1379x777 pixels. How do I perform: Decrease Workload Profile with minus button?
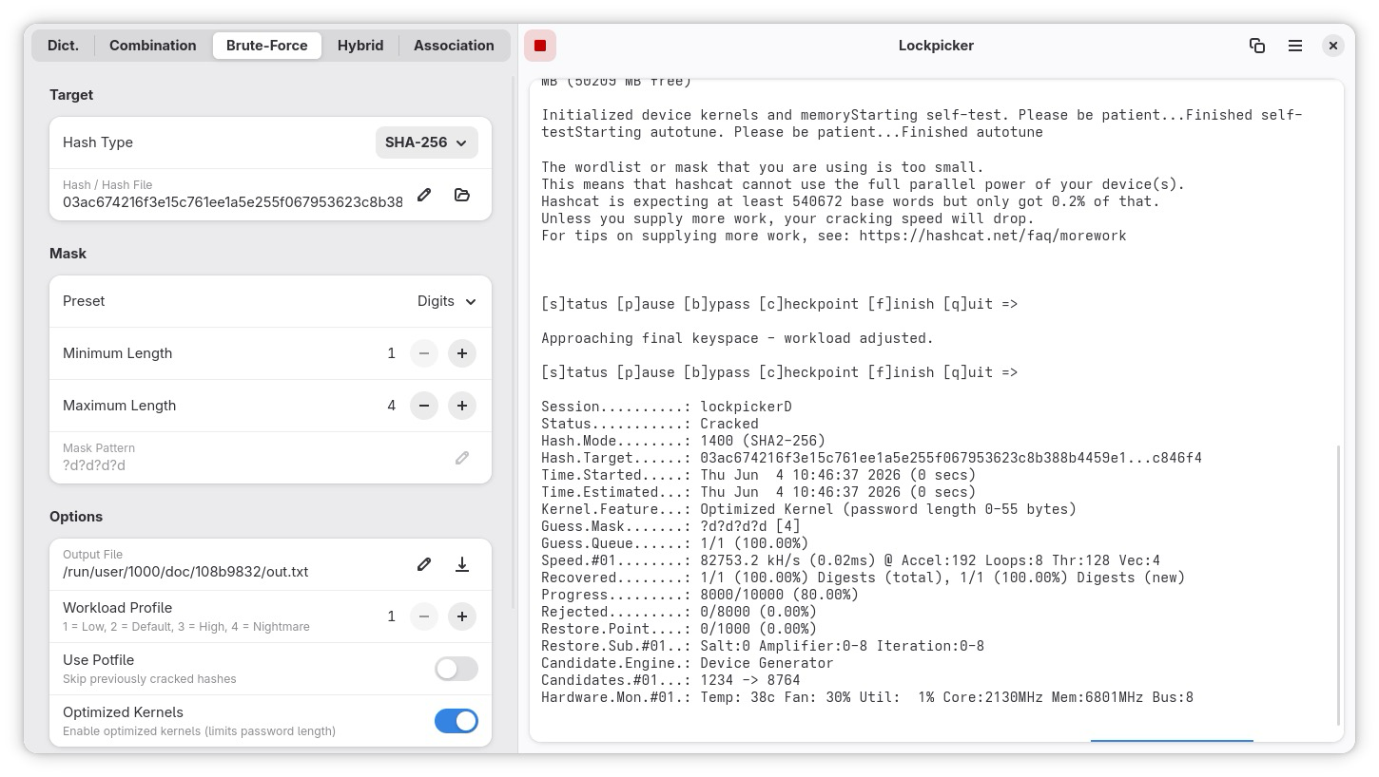[x=424, y=616]
